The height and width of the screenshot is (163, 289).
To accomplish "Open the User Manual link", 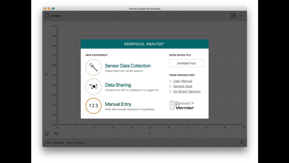I will click(x=183, y=81).
